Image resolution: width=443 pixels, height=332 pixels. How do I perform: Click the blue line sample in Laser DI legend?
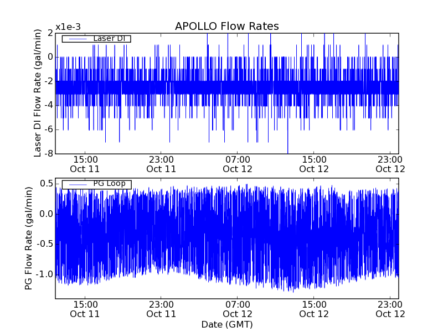tap(78, 39)
